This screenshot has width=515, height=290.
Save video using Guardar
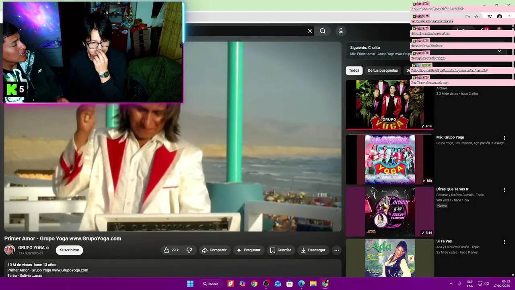click(280, 250)
